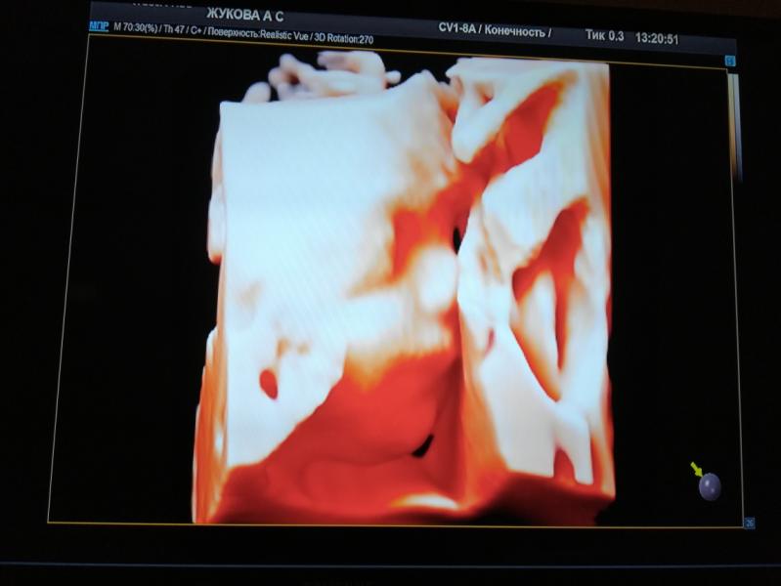Click the yellow light direction arrow
Viewport: 781px width, 586px height.
pyautogui.click(x=696, y=470)
